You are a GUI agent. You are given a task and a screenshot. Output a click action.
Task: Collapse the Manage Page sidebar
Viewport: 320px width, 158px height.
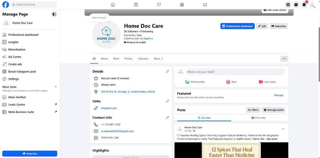tap(54, 14)
